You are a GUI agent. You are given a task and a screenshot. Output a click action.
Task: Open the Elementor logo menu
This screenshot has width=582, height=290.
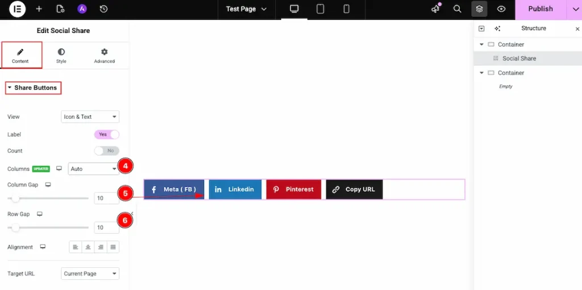(17, 9)
